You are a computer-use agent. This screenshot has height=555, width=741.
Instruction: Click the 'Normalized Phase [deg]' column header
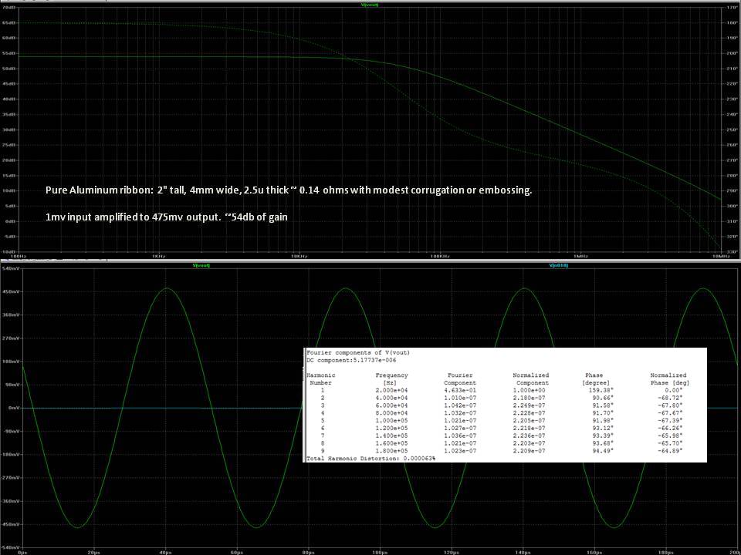pos(668,379)
